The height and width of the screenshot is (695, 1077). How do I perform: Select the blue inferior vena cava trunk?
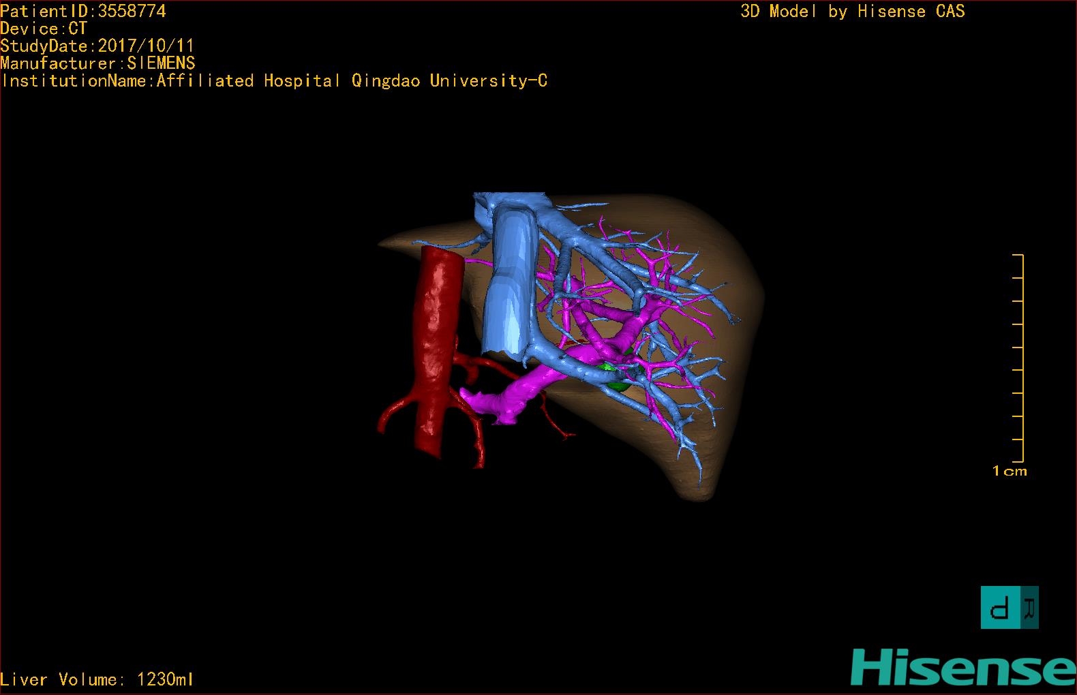coord(511,286)
